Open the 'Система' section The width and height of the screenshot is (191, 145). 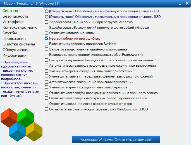tap(10, 11)
